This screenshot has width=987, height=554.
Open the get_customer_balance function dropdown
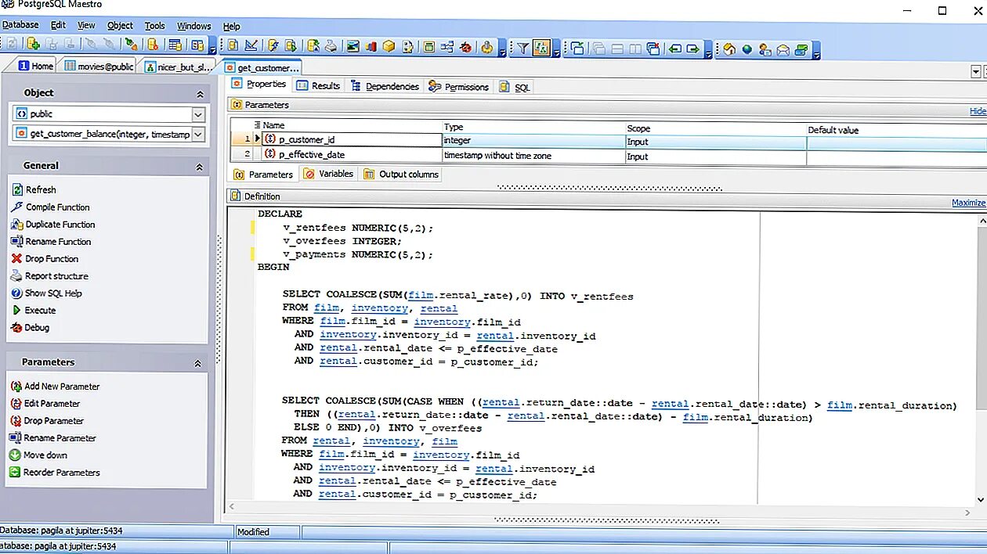click(x=198, y=135)
